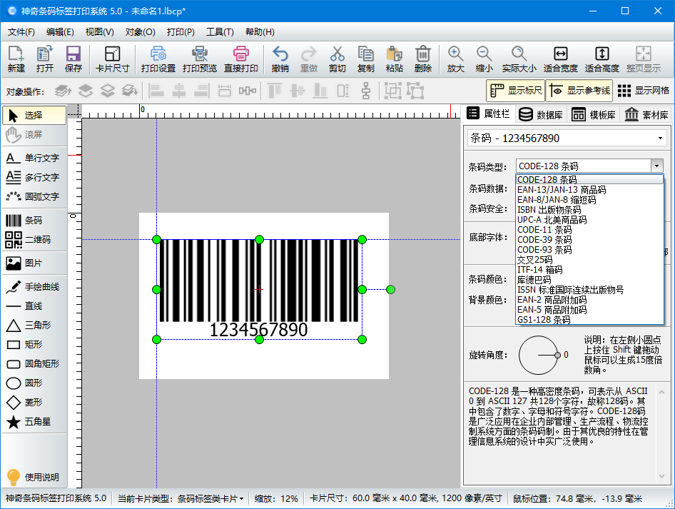
Task: Select ITF-14 箱码 option
Action: tap(590, 270)
